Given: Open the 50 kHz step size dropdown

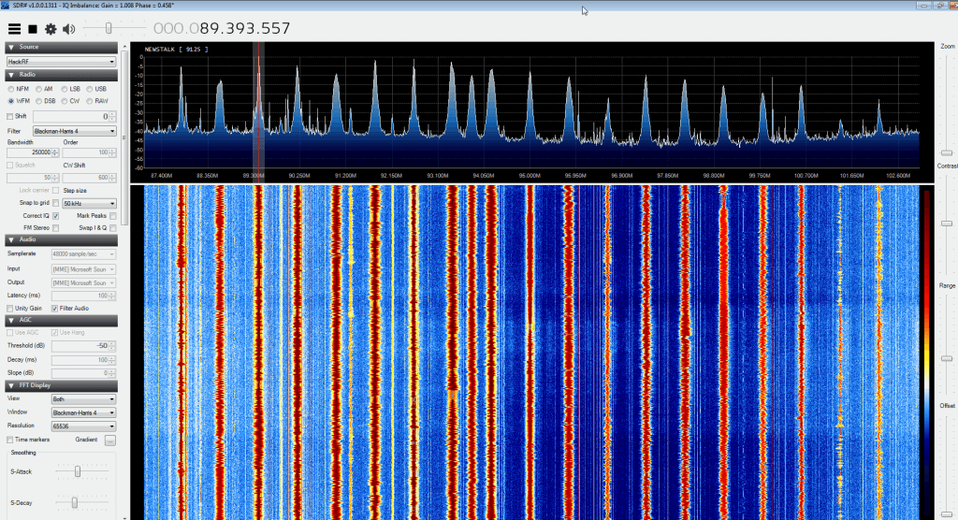Looking at the screenshot, I should [x=89, y=204].
